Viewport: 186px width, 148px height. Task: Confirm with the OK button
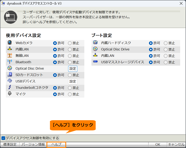pos(158,144)
